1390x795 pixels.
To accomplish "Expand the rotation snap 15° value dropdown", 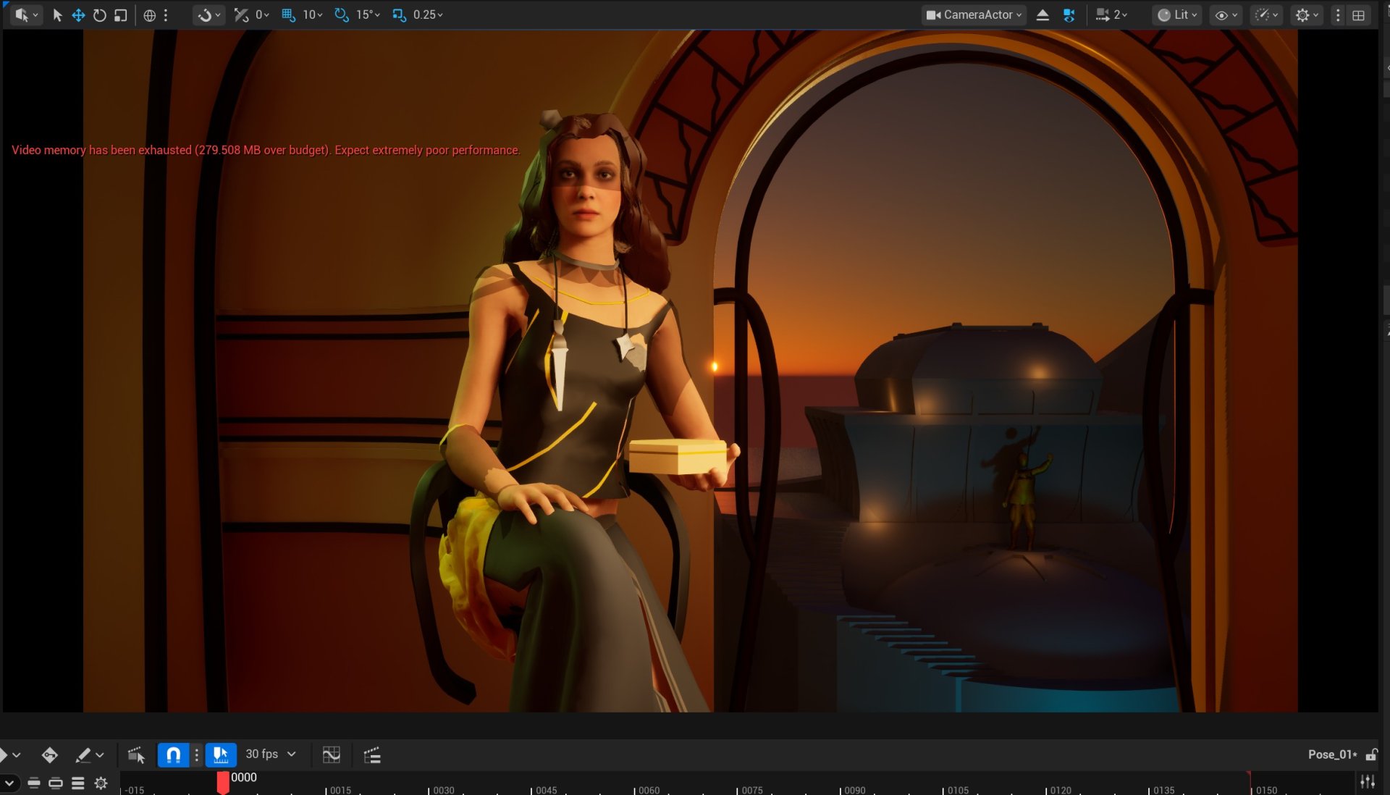I will 368,15.
